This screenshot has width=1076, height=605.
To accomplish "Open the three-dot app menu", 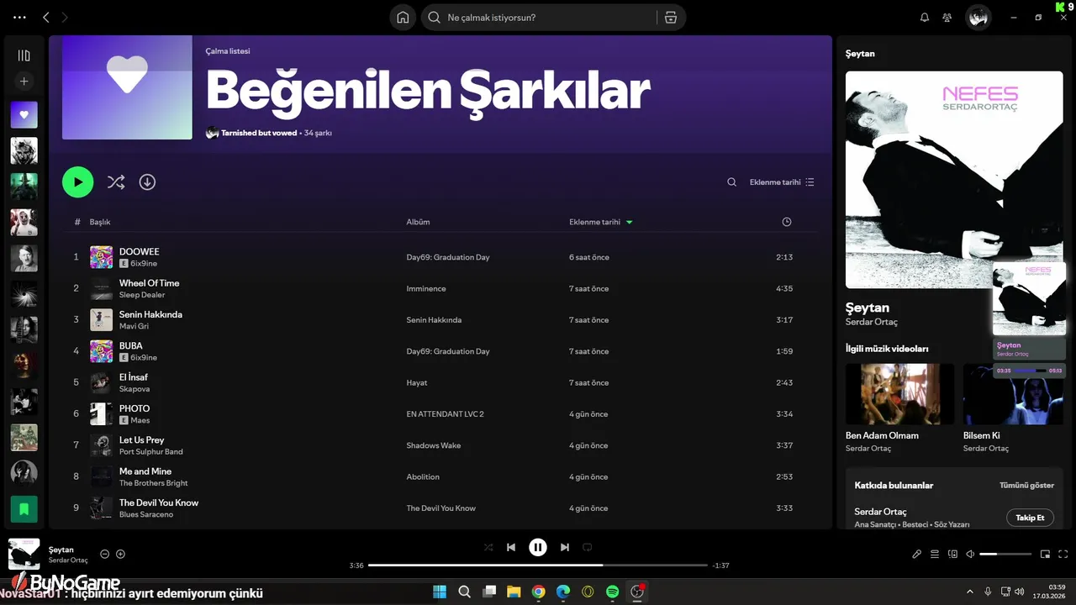I will (20, 17).
